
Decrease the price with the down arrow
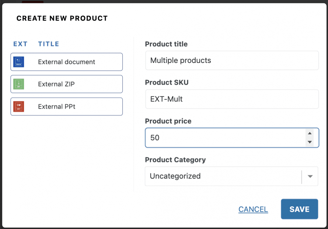[310, 142]
